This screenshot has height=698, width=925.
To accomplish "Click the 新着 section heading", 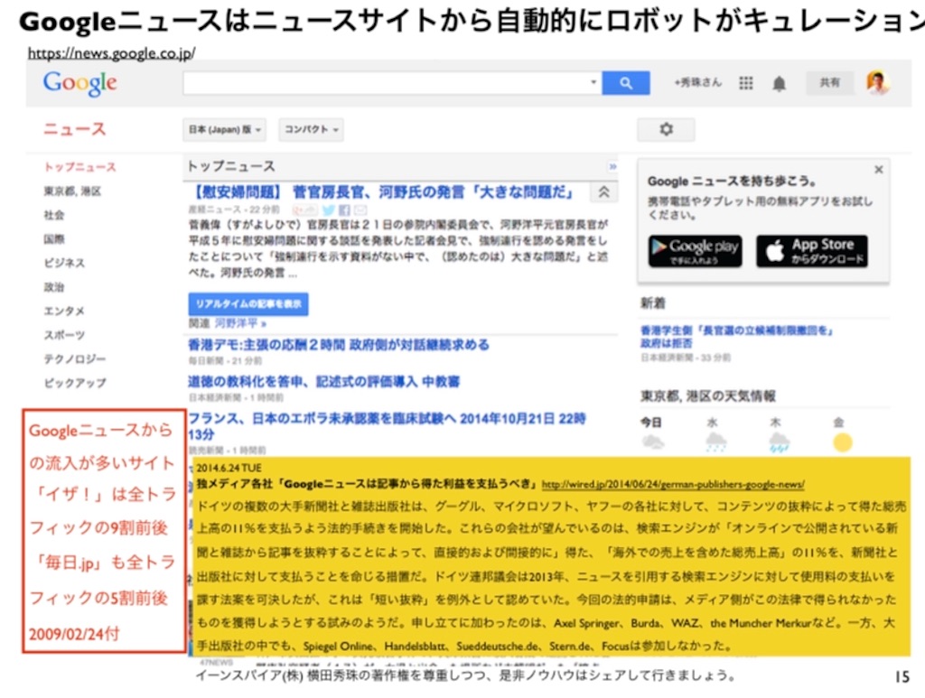I will [x=653, y=303].
